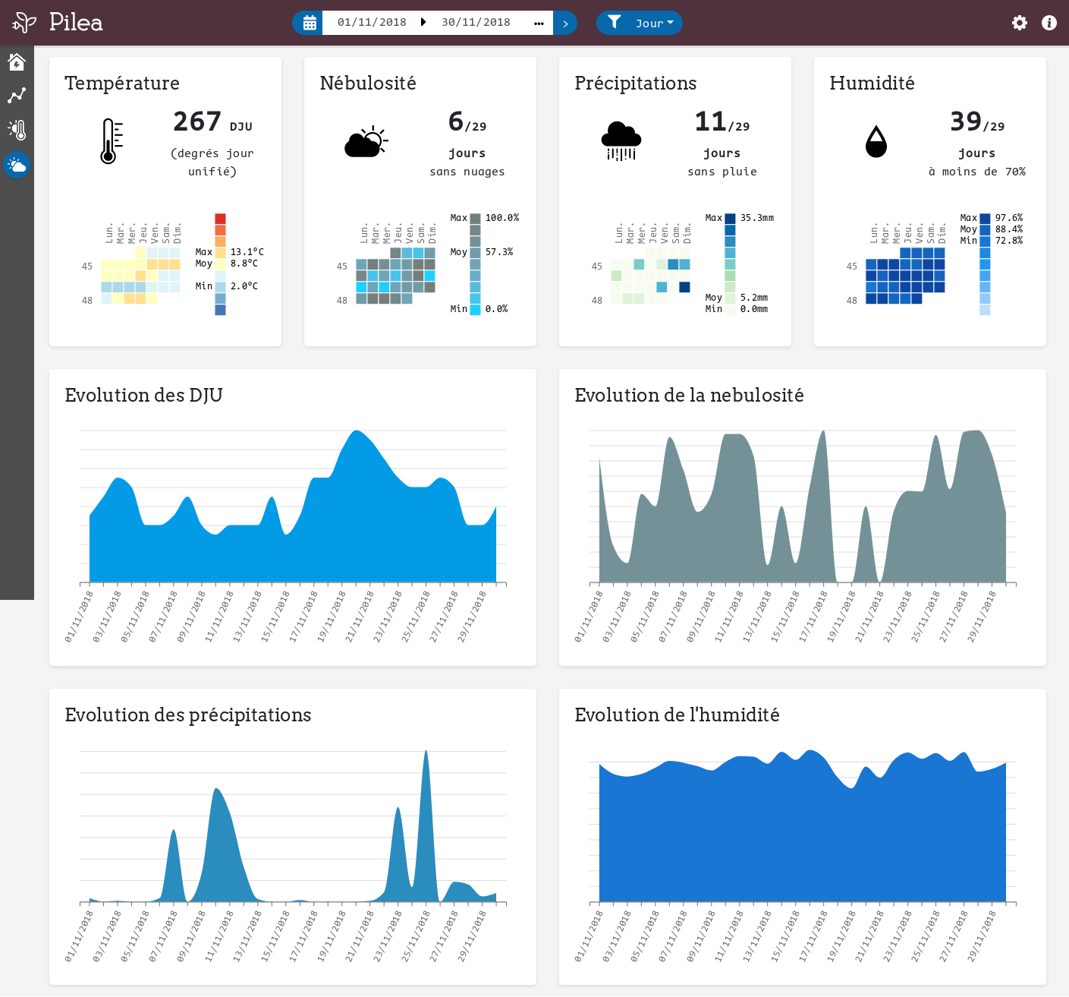Click the sun-cloud icon in Nébulosité card
Screen dimensions: 1069x997
tap(366, 141)
